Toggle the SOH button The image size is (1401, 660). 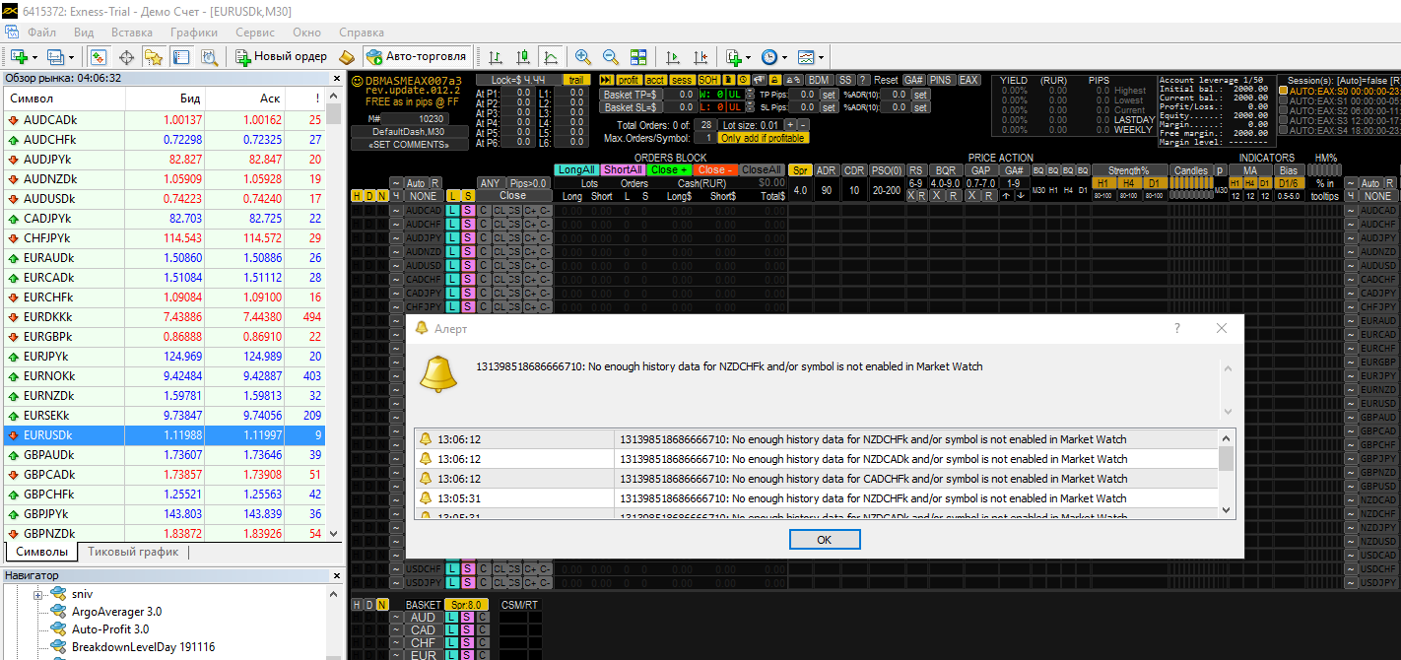(x=708, y=80)
